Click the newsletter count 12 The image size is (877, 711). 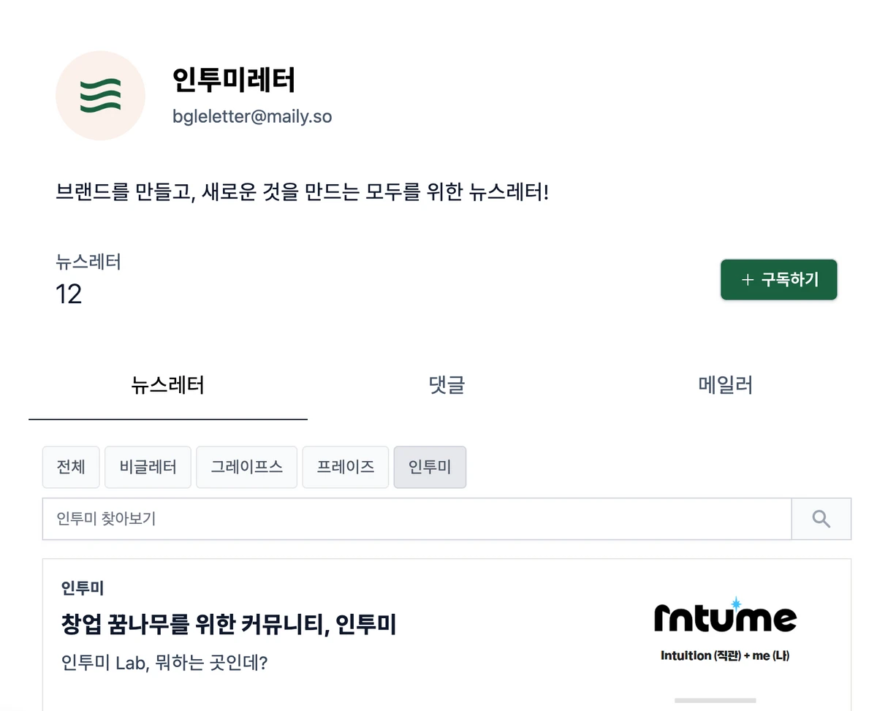(69, 294)
